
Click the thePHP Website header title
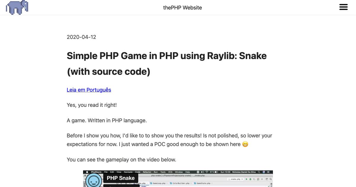[x=182, y=8]
